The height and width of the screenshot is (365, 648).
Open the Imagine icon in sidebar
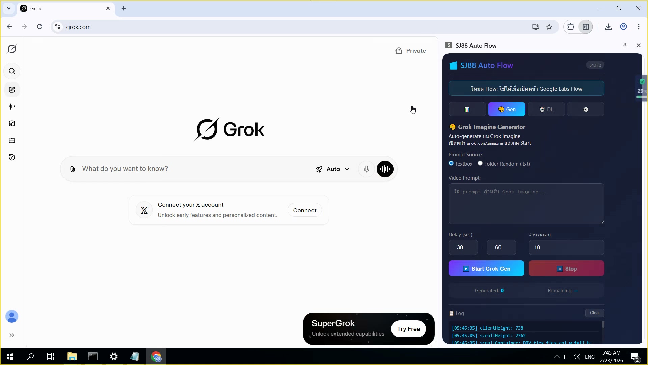point(12,123)
